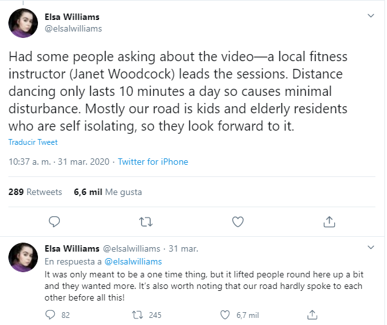This screenshot has height=325, width=387.
Task: Click the @elsalwilliams mention in En respuesta a
Action: [x=134, y=261]
